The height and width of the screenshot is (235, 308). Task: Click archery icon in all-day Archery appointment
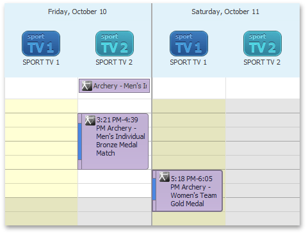87,86
